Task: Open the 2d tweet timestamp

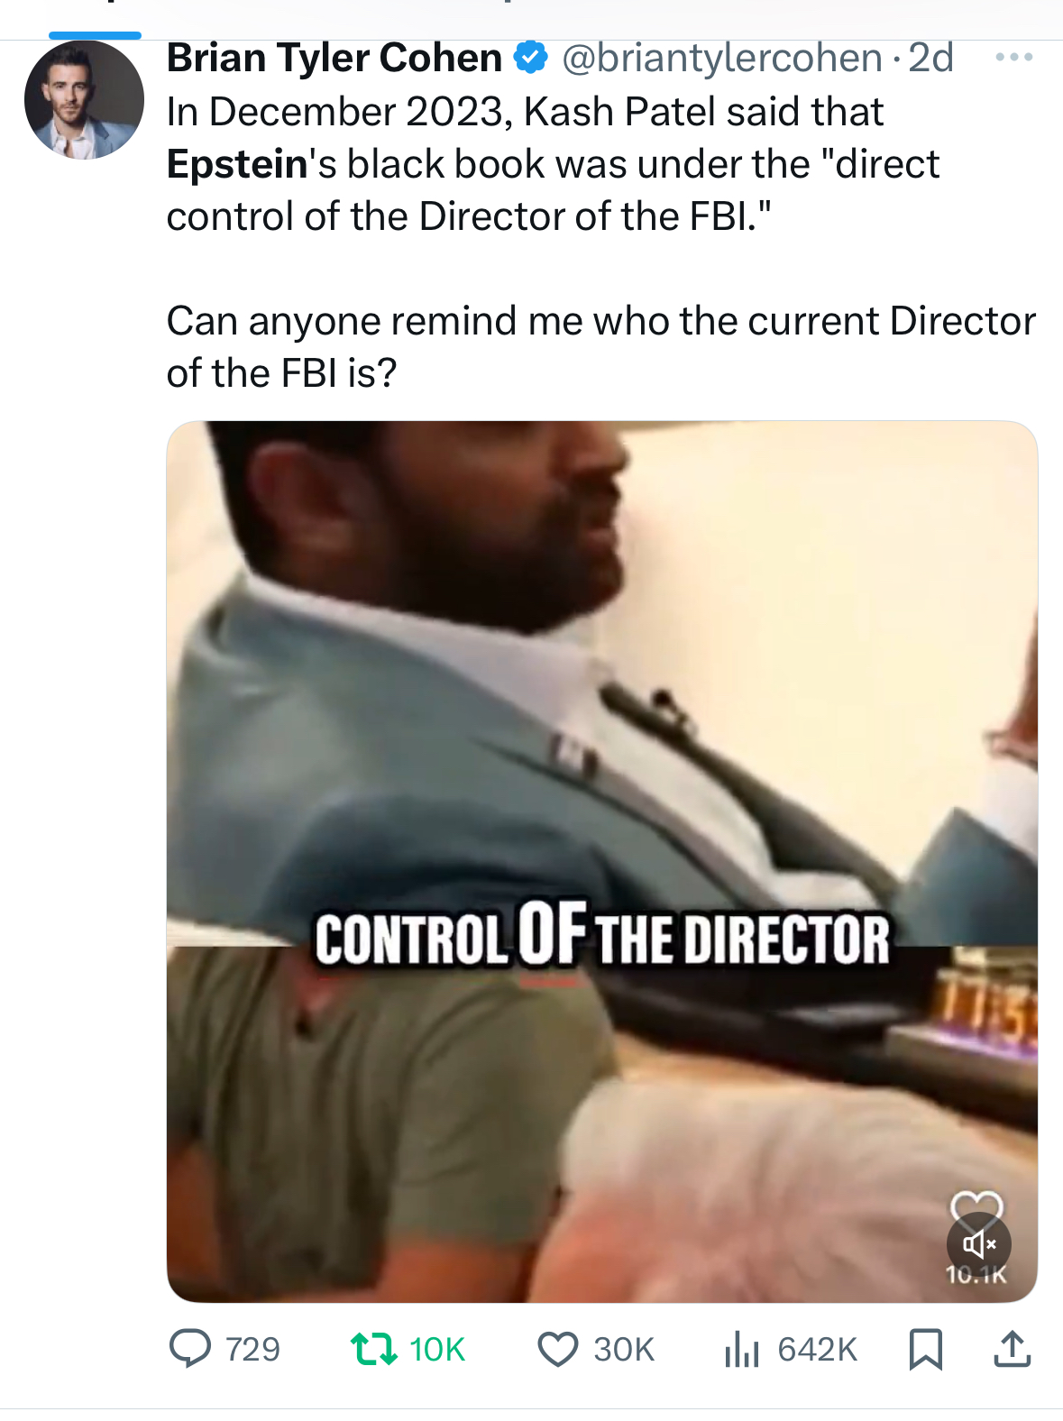Action: click(x=930, y=58)
